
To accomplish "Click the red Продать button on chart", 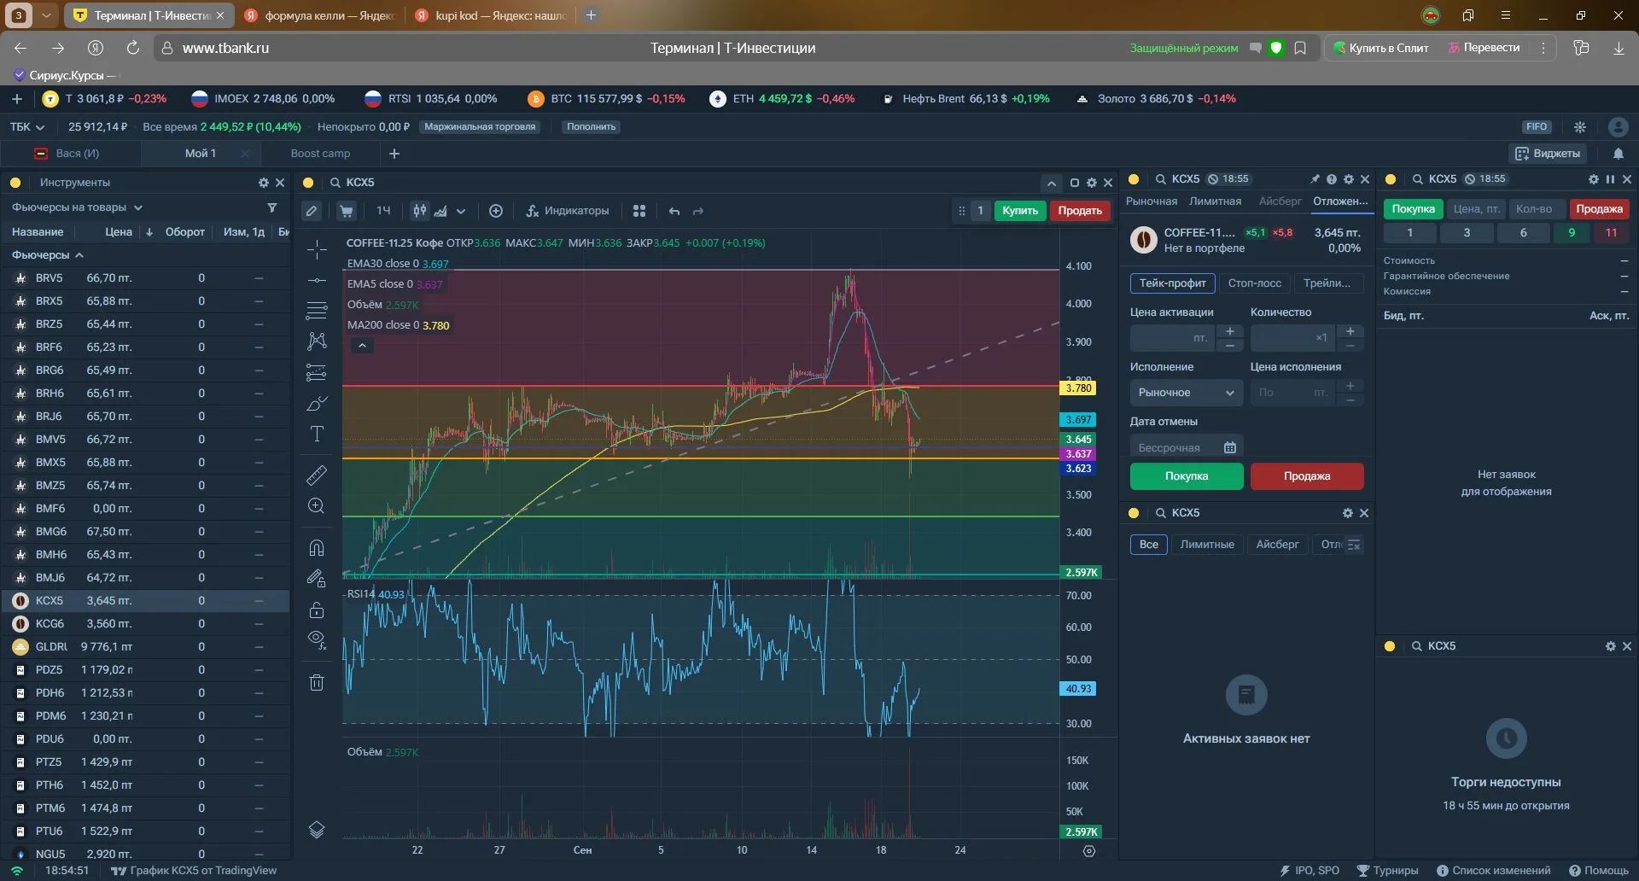I will tap(1080, 211).
